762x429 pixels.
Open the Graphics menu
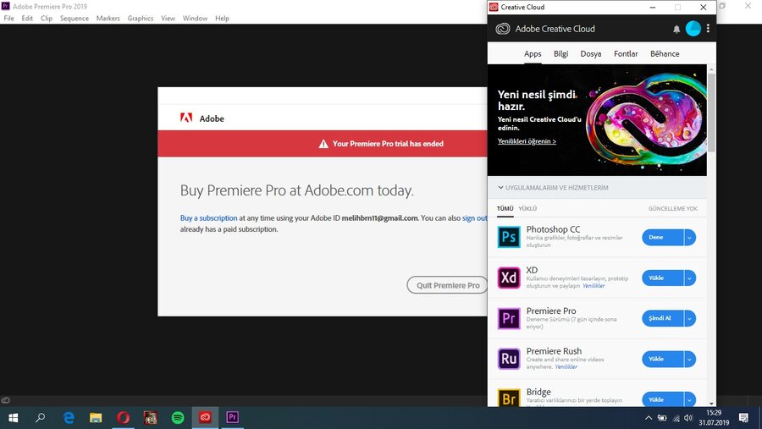[x=141, y=19]
